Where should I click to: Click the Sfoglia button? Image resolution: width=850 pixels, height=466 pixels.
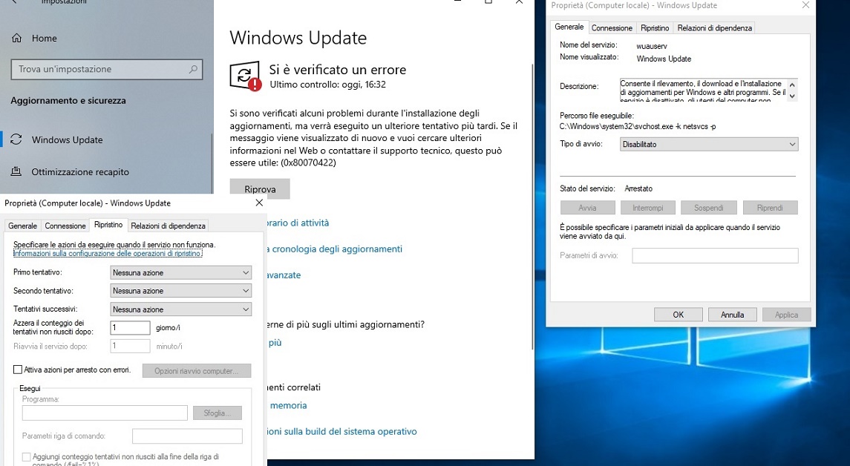218,413
